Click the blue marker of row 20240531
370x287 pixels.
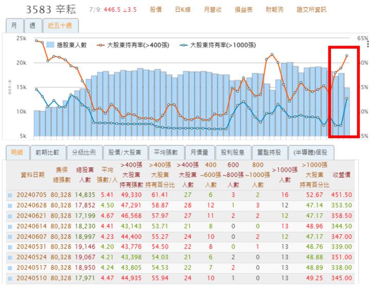10,247
